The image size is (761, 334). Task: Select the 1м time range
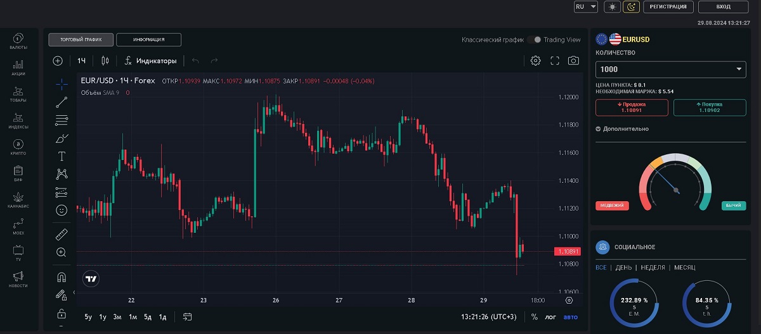(133, 317)
